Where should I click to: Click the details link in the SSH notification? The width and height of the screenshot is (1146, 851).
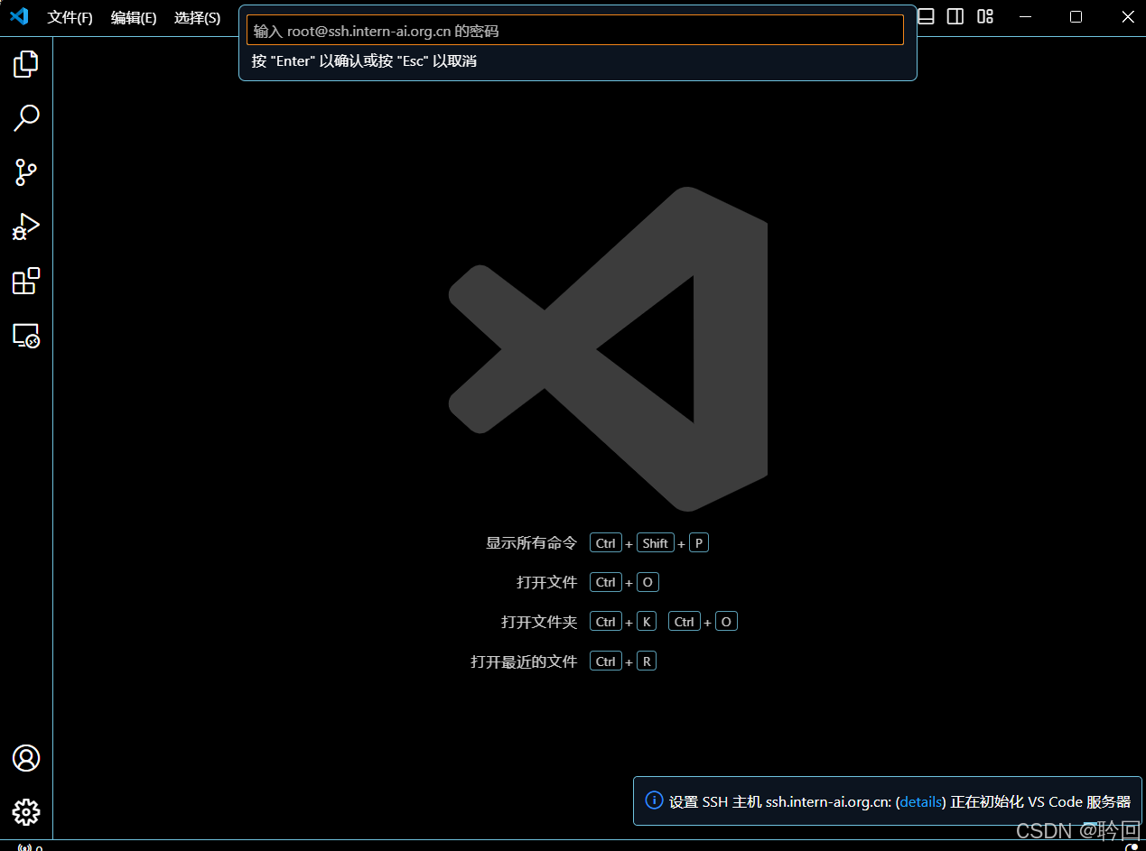pos(920,801)
